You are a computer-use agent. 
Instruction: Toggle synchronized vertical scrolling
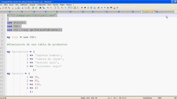(x=55, y=8)
